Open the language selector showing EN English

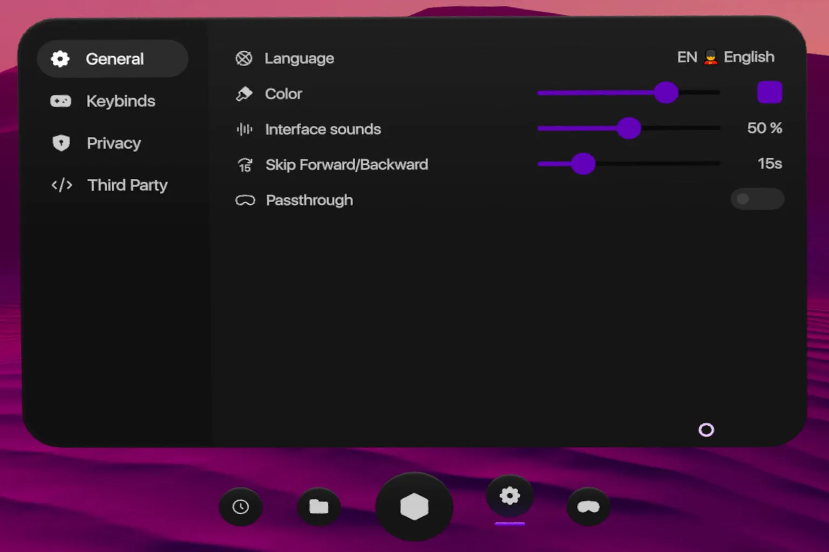point(725,57)
